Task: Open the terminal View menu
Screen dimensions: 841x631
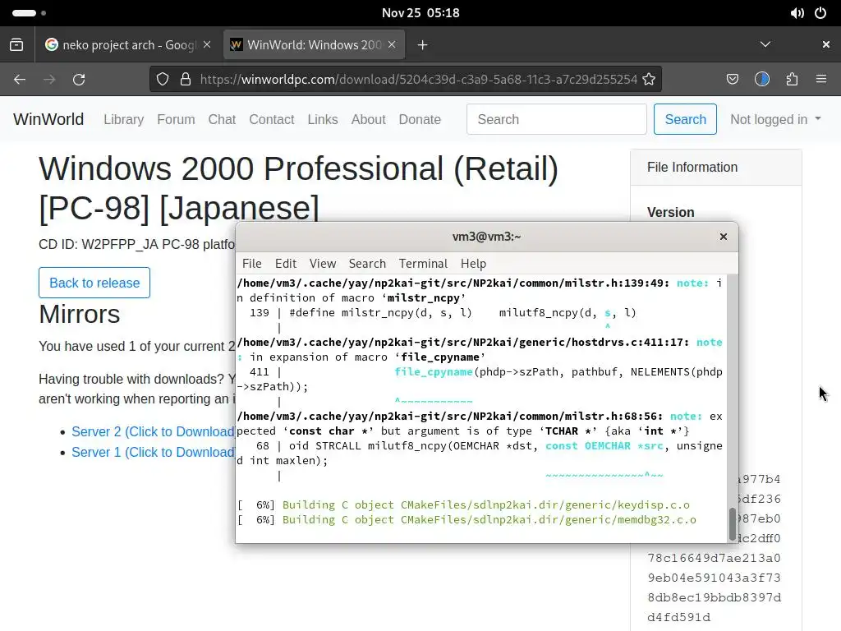Action: 322,264
